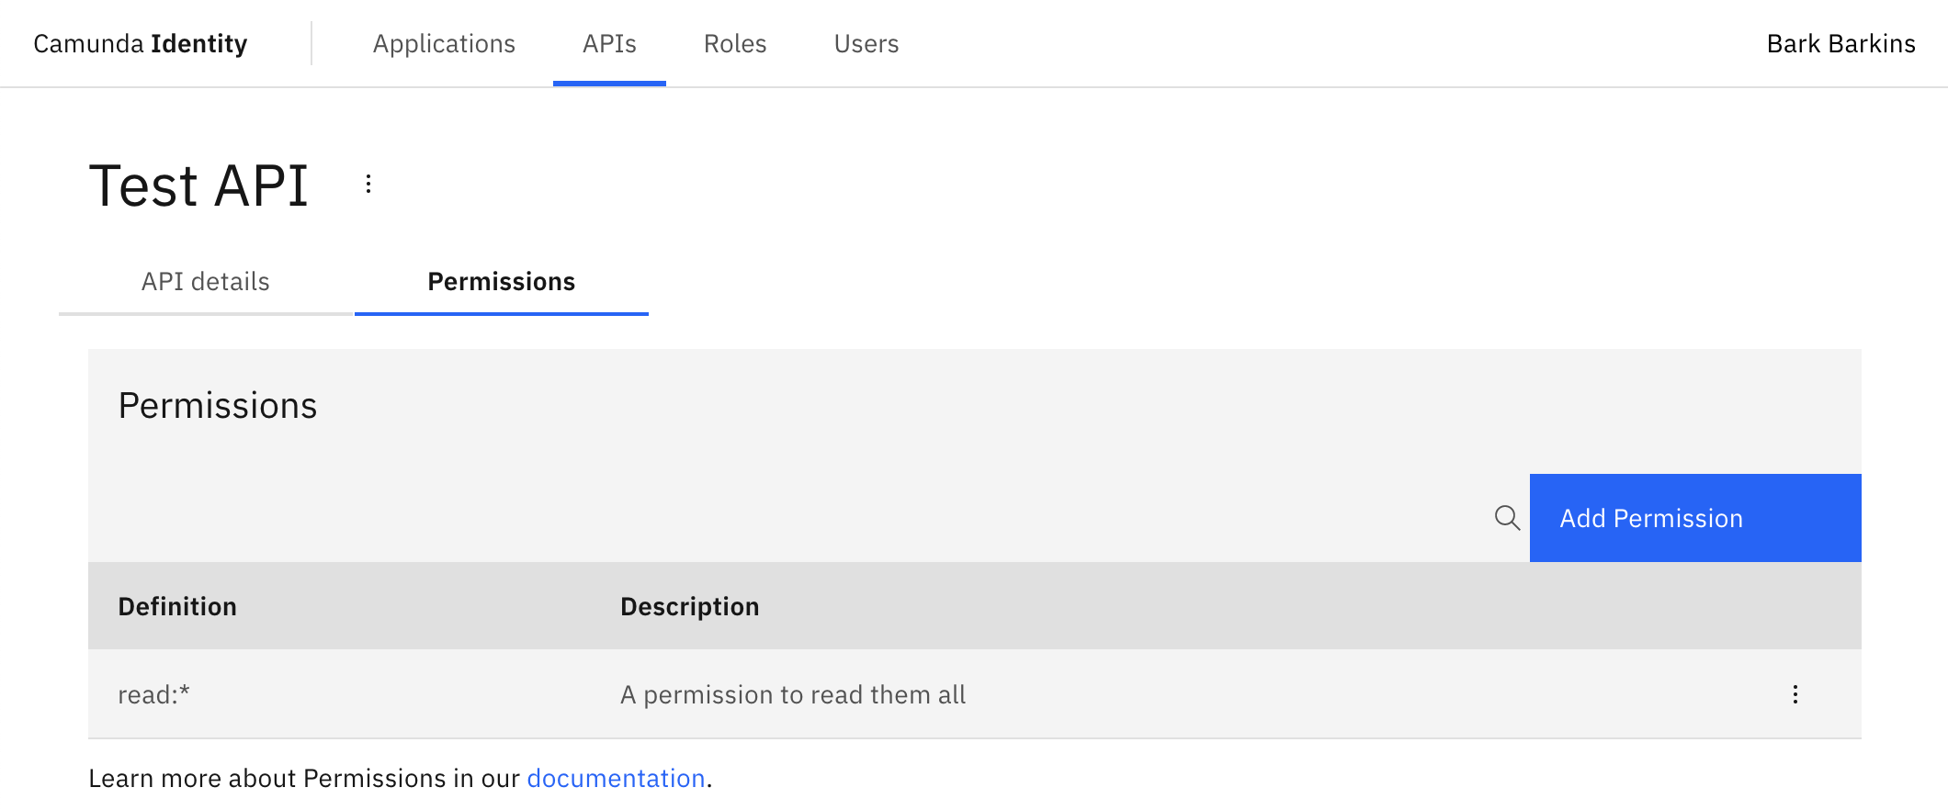Viewport: 1948px width, 810px height.
Task: Follow the documentation link
Action: point(616,778)
